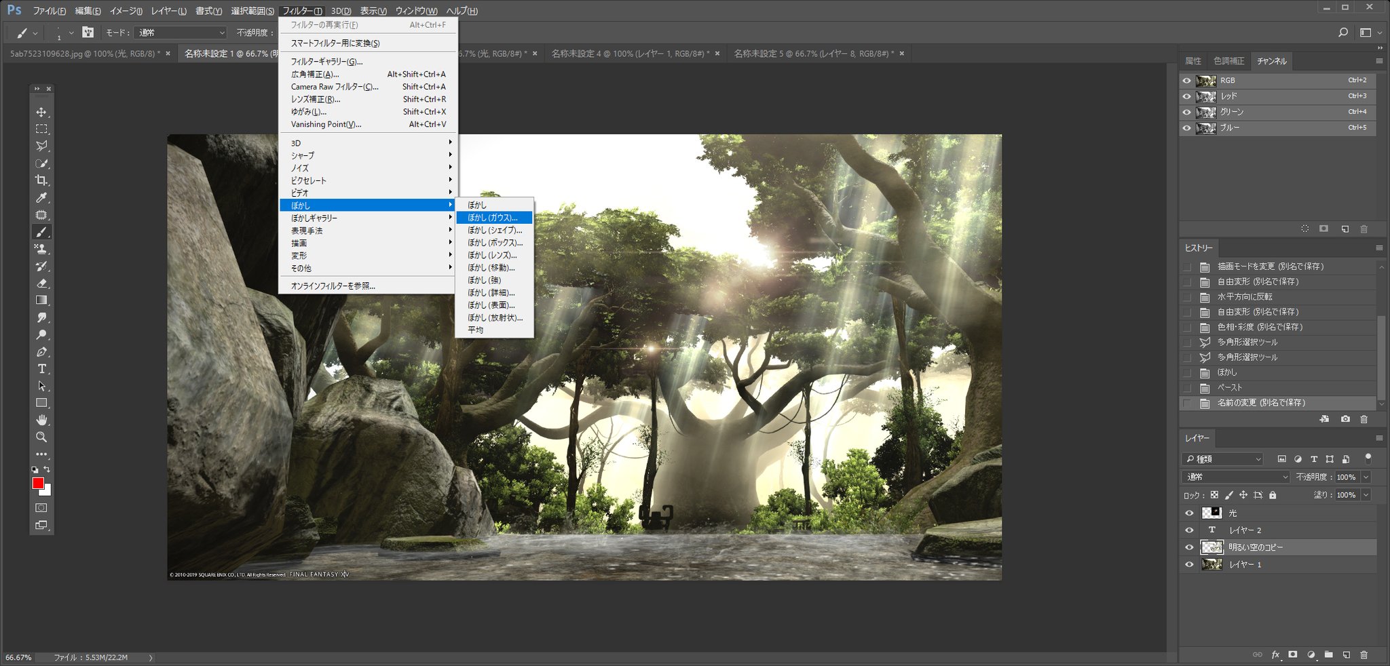Delete layer trash icon in Layers panel
Viewport: 1390px width, 666px height.
pyautogui.click(x=1364, y=654)
